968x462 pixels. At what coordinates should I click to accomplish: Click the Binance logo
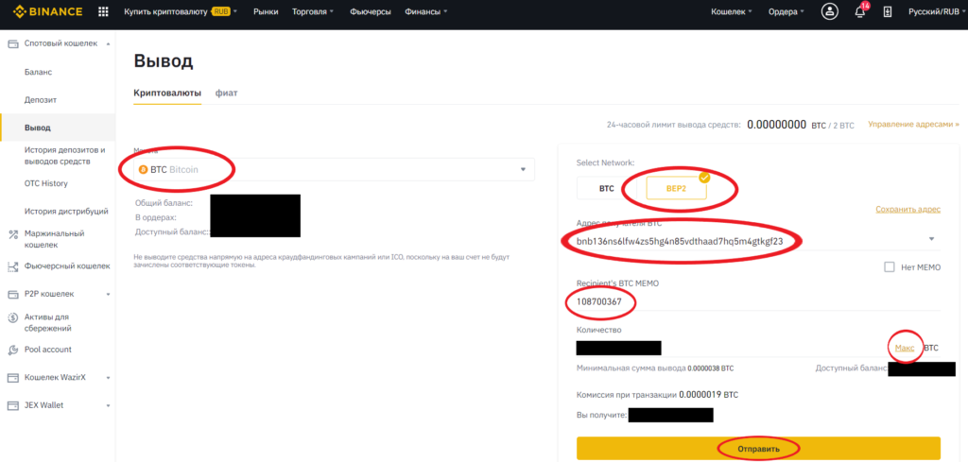(x=47, y=11)
